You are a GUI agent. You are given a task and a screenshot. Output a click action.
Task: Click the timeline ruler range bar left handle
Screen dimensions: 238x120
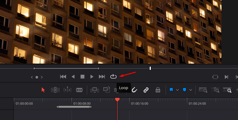click(x=57, y=107)
